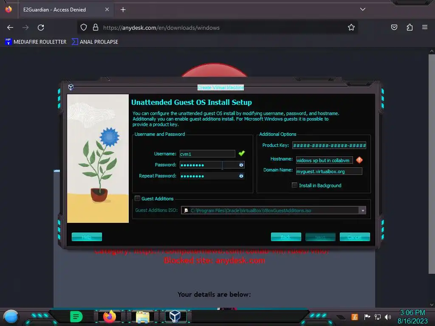This screenshot has height=326, width=435.
Task: Close the E2Guardian Access Denied tab
Action: click(x=107, y=9)
